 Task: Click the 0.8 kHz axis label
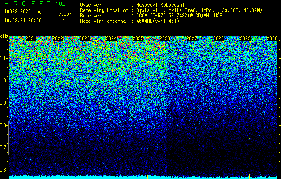(3, 125)
